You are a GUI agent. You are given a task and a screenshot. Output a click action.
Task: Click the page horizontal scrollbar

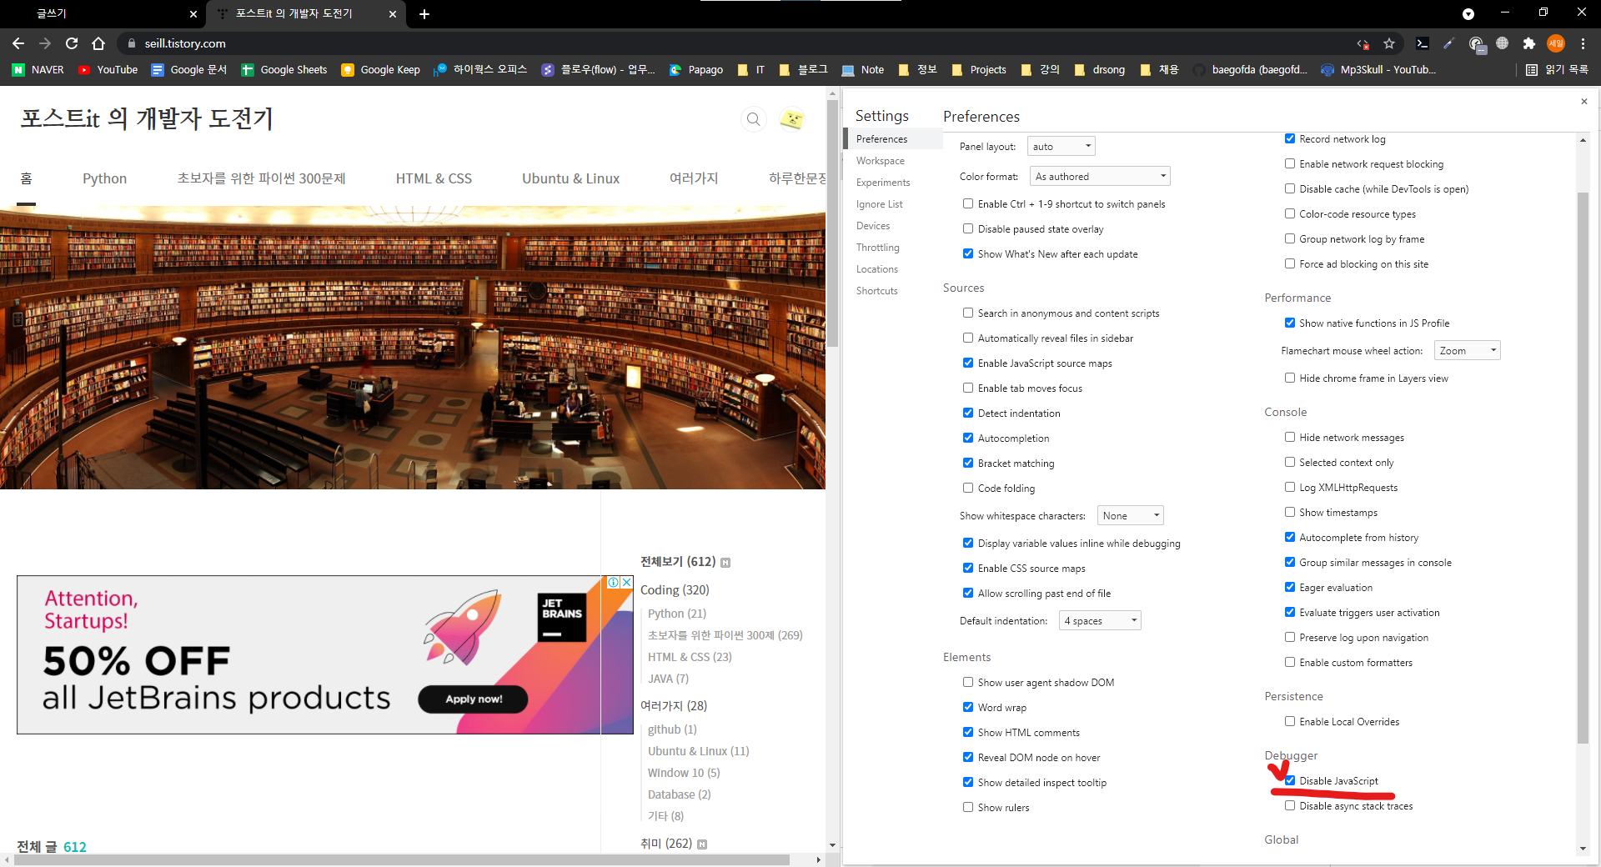click(x=402, y=859)
